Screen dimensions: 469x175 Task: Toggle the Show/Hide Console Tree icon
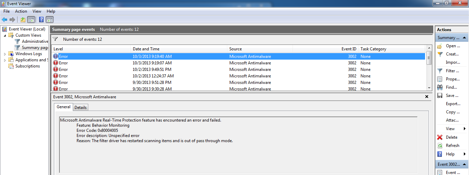tap(31, 20)
